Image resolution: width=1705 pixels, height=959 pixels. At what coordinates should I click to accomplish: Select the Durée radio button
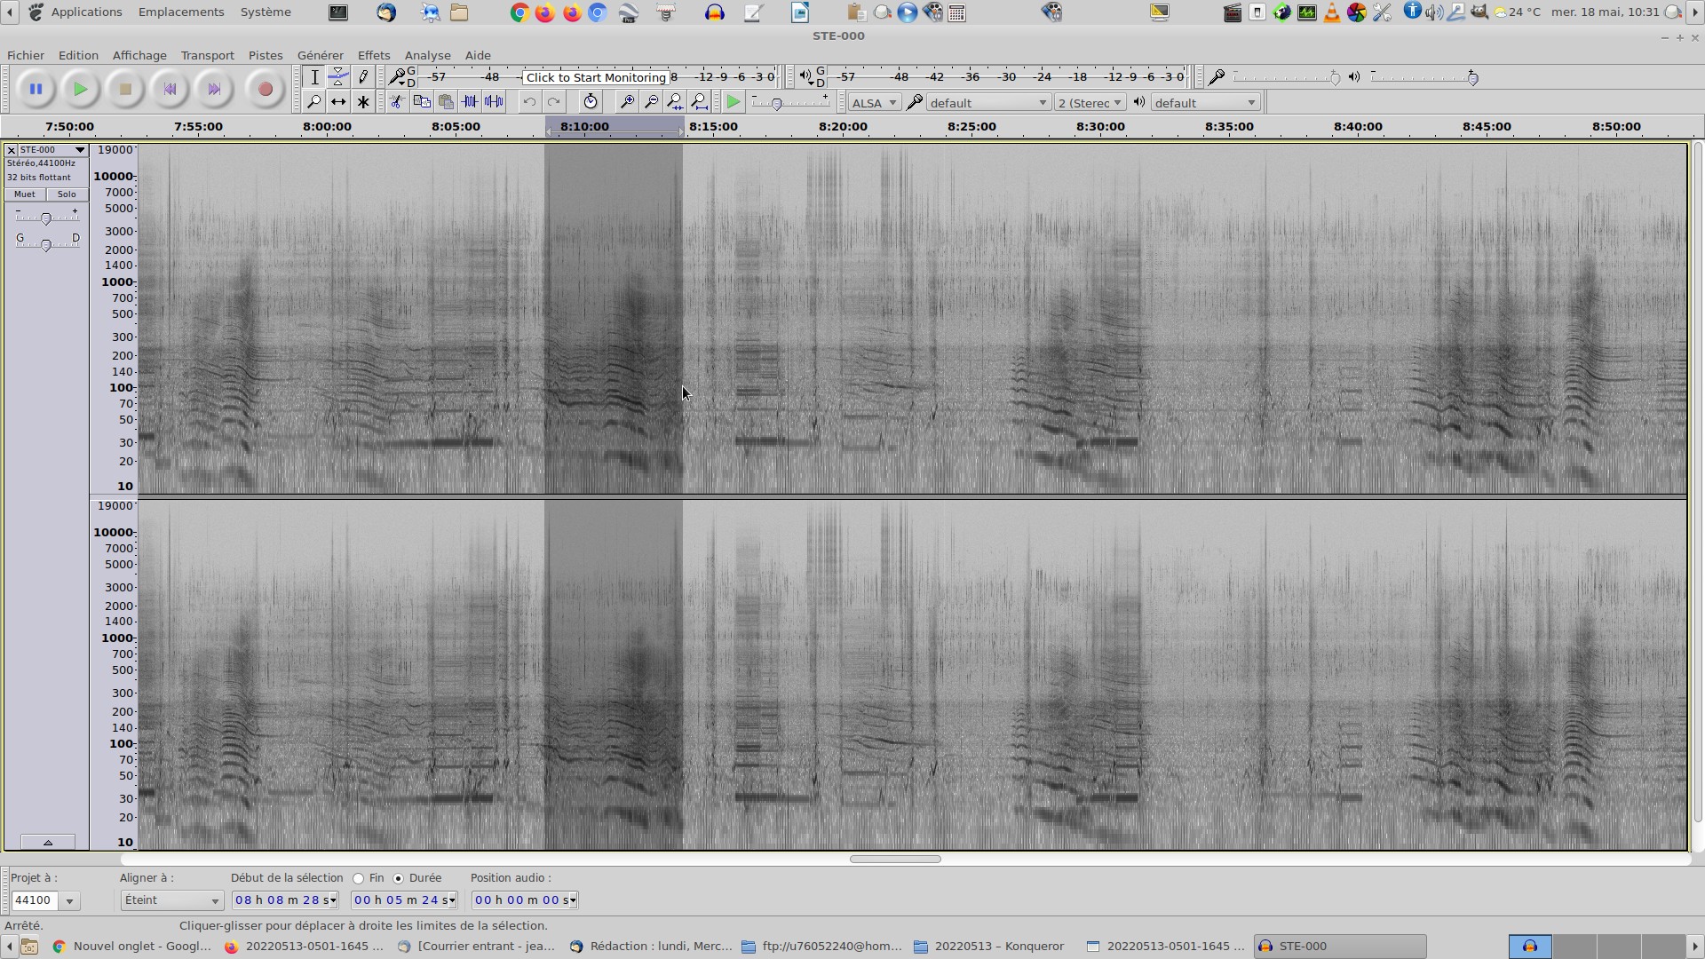click(x=399, y=878)
